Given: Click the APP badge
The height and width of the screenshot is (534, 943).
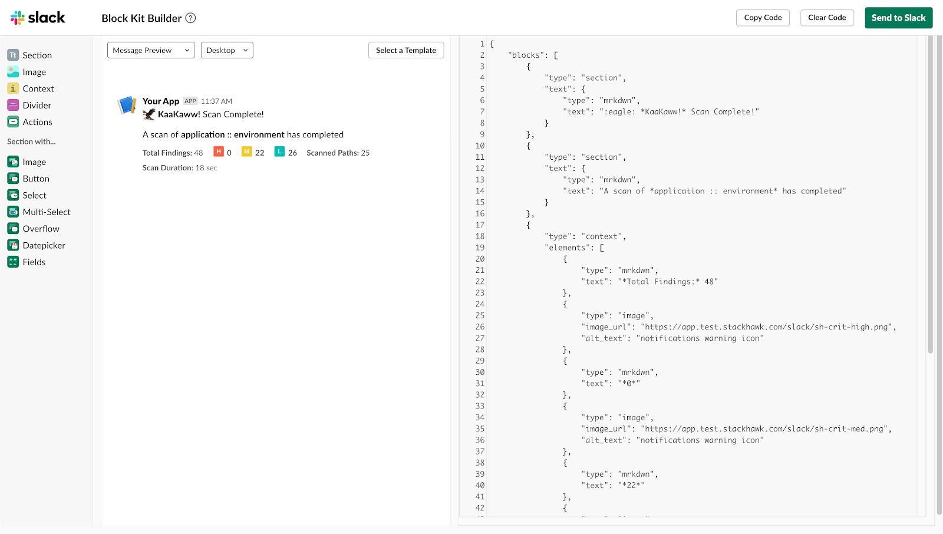Looking at the screenshot, I should pos(190,101).
